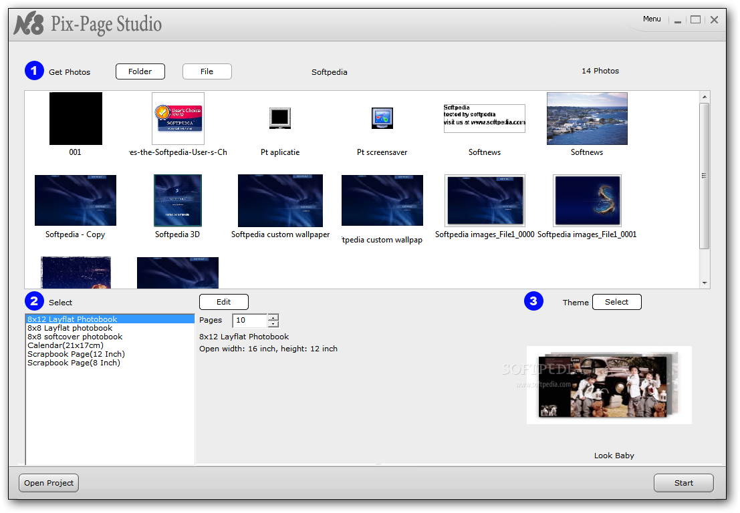Select the Softnews text banner thumbnail

coord(484,118)
